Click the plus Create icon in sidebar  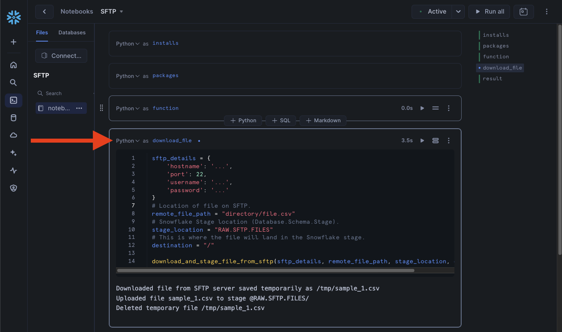[14, 42]
